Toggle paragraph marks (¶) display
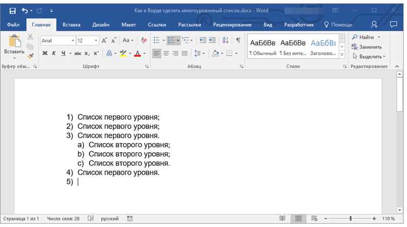Image resolution: width=407 pixels, height=227 pixels. [238, 40]
